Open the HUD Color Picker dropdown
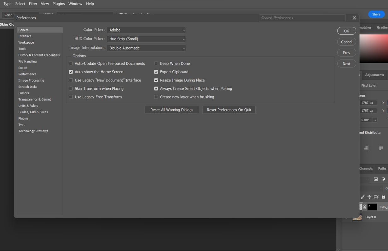The image size is (388, 251). pyautogui.click(x=146, y=39)
